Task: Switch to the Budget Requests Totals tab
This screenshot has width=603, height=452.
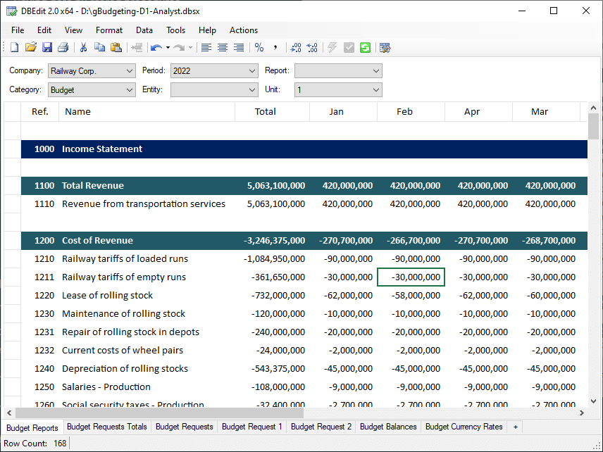Action: point(107,427)
